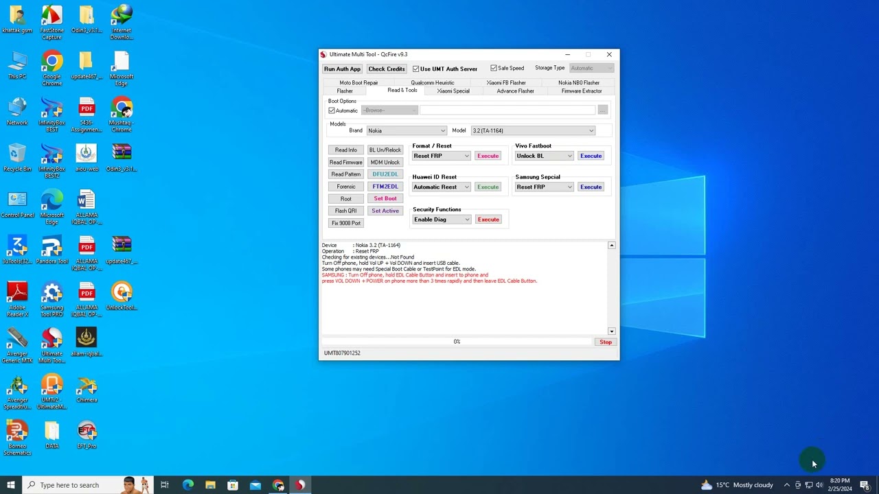Click the log scrollbar up arrow
Image resolution: width=879 pixels, height=494 pixels.
(612, 245)
